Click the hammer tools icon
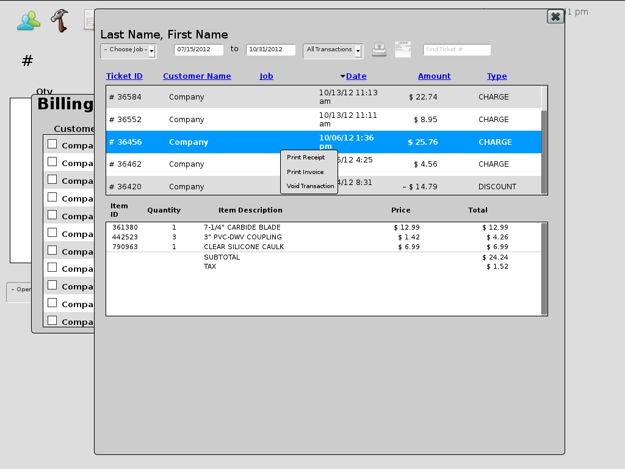Screen dimensions: 625x469 pos(60,20)
